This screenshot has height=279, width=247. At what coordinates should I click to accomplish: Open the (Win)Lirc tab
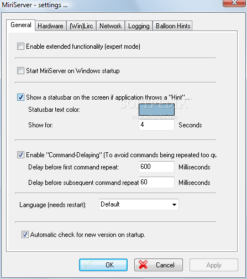pos(81,26)
